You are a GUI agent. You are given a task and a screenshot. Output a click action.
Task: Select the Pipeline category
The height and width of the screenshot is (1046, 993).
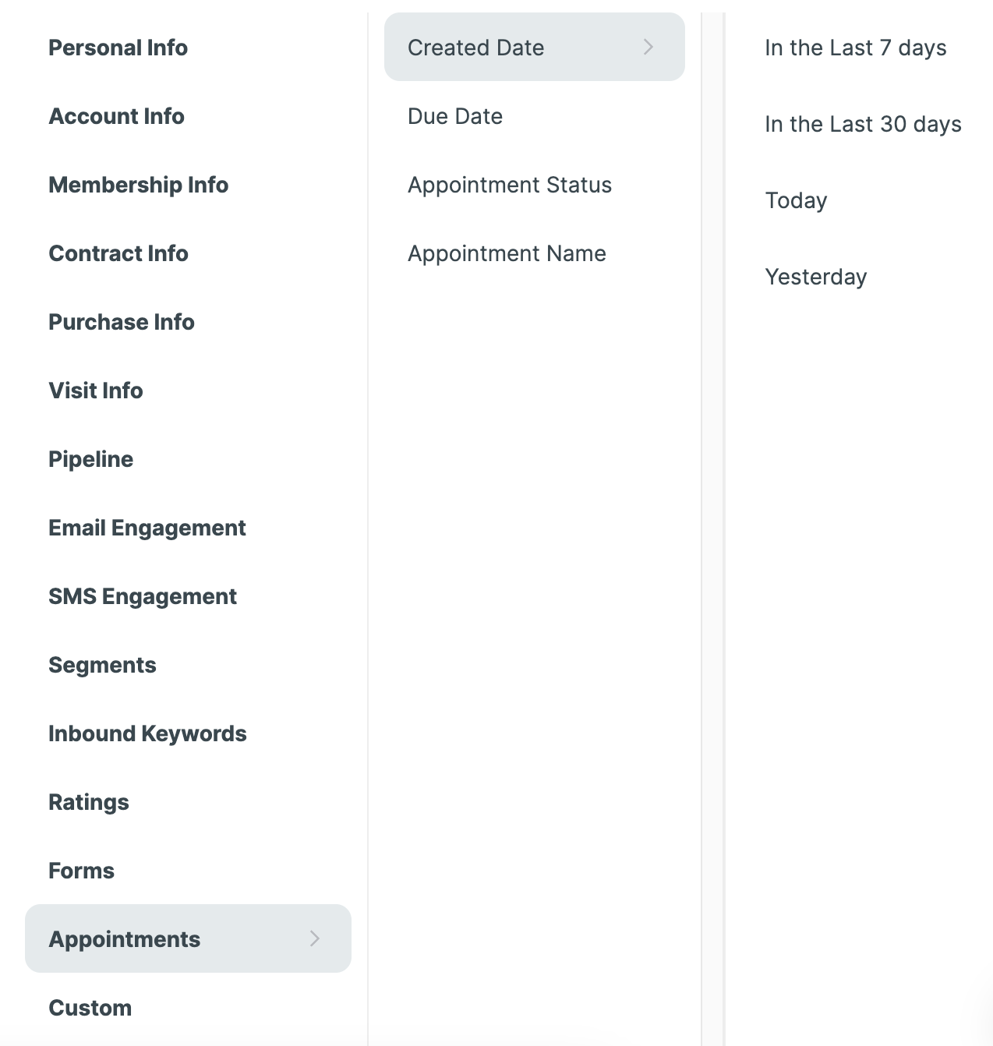90,459
